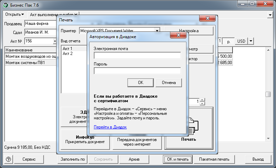Click the plus button next to Акт № field
This screenshot has height=168, width=276.
pos(55,41)
